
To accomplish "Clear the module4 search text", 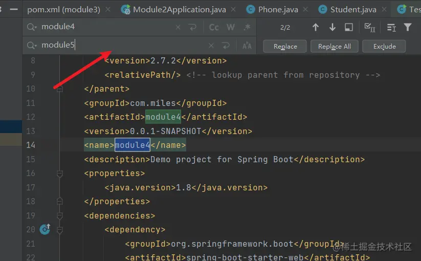I will point(178,27).
